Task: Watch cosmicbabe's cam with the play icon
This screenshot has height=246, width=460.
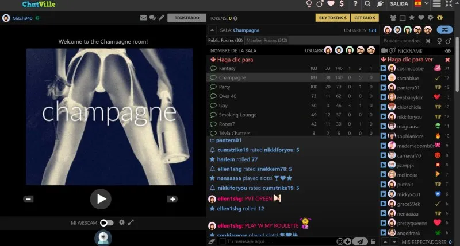Action: pyautogui.click(x=384, y=68)
